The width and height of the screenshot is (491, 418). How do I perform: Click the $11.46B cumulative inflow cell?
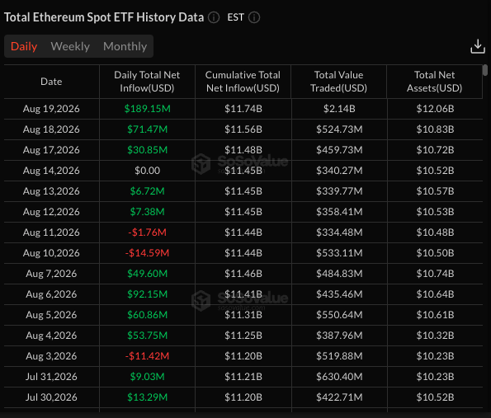pos(243,274)
